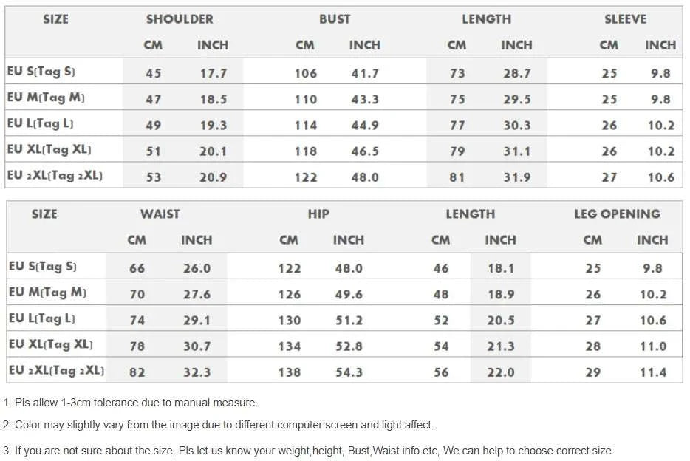This screenshot has height=461, width=690.
Task: Click the SHOULDER column header
Action: tap(180, 19)
